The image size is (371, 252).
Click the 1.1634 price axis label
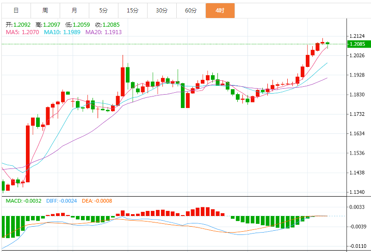click(x=357, y=133)
